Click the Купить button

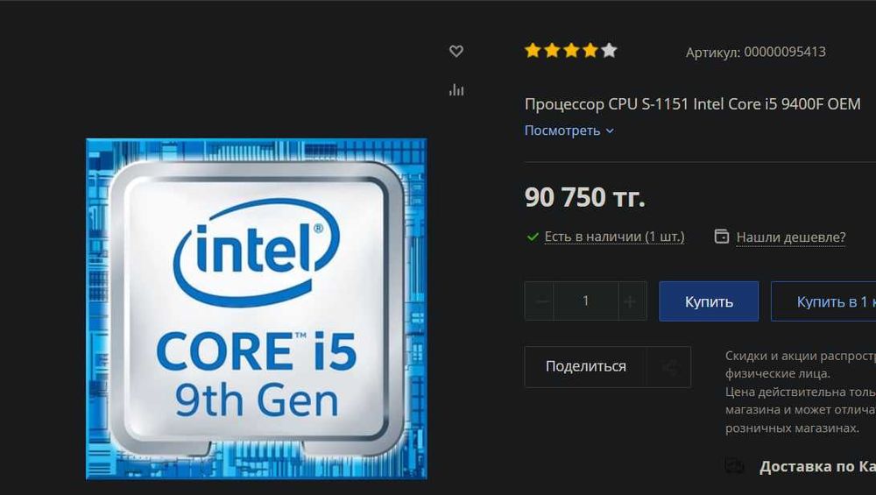coord(709,301)
